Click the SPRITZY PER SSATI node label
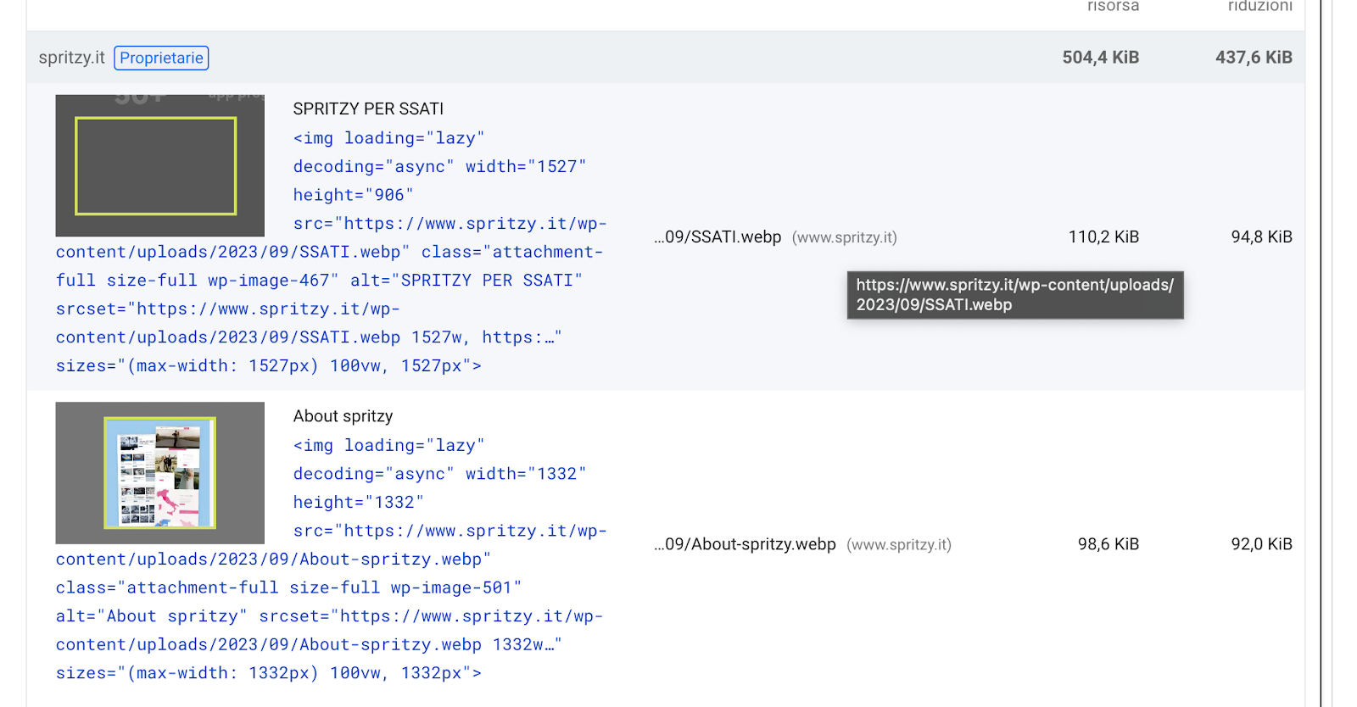 click(368, 109)
